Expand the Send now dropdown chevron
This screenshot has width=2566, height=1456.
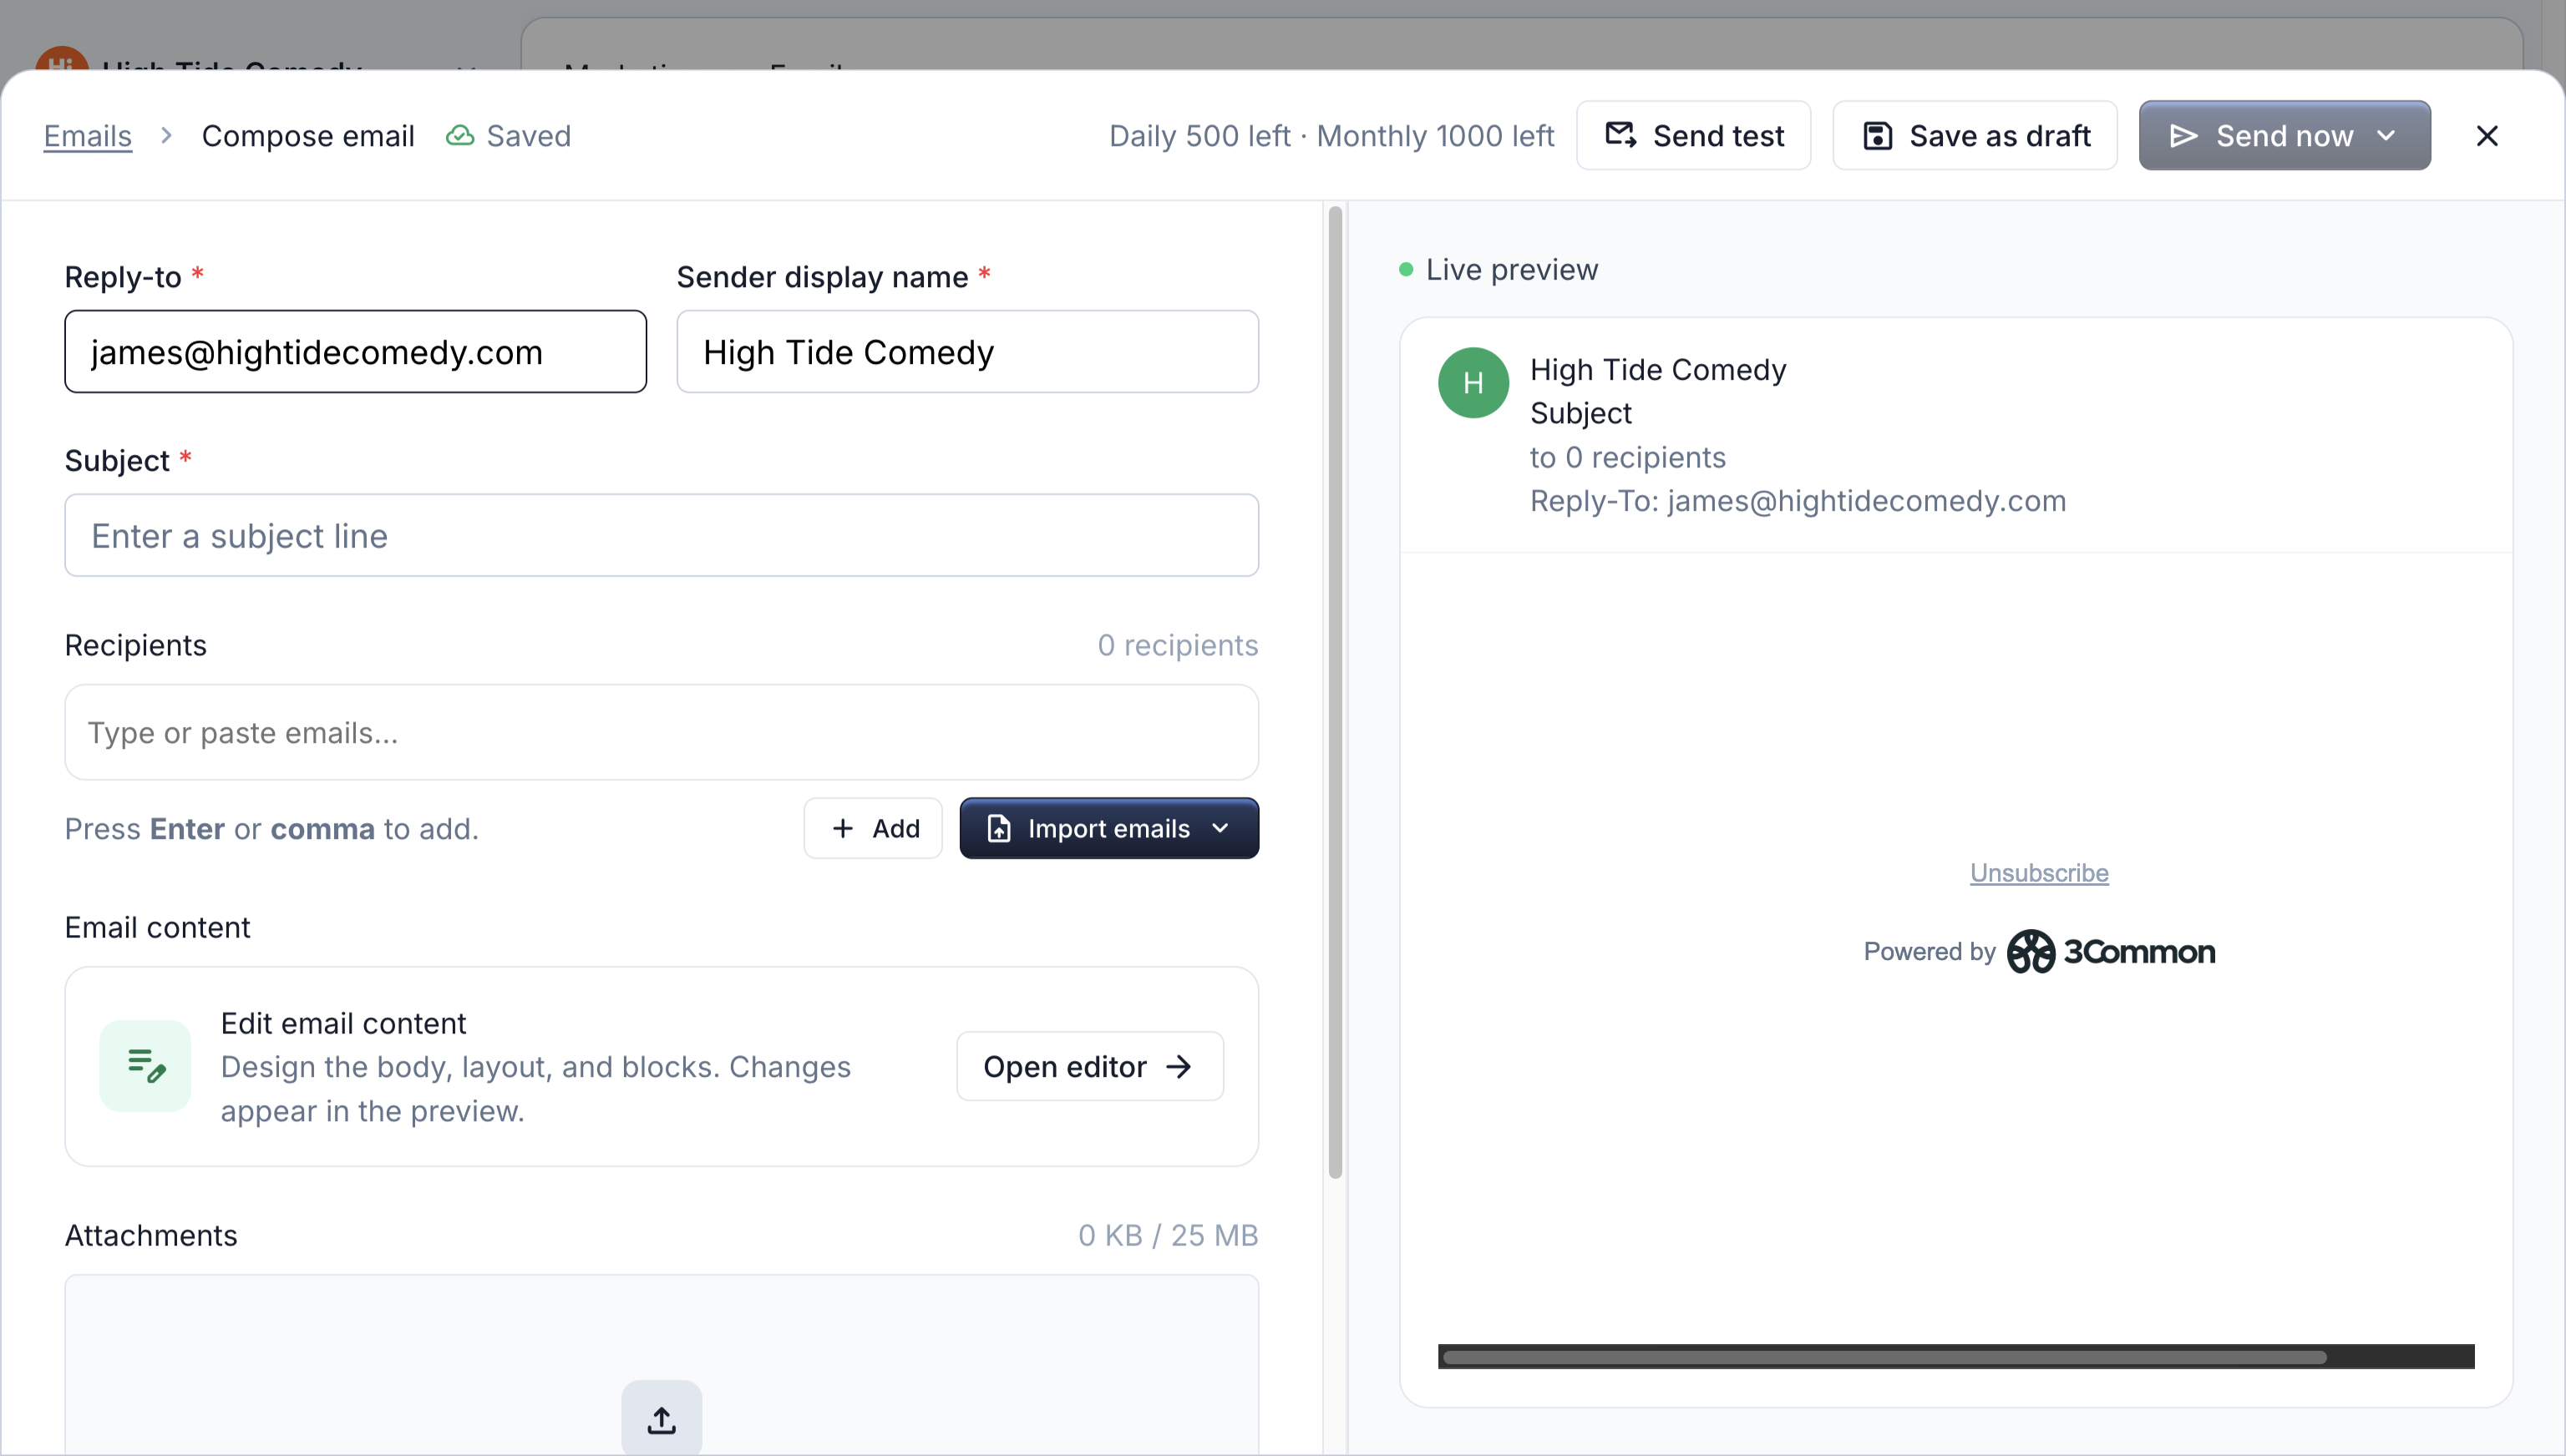pyautogui.click(x=2386, y=135)
